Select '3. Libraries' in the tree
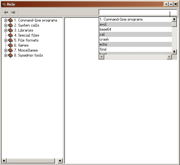The image size is (180, 165). (23, 30)
